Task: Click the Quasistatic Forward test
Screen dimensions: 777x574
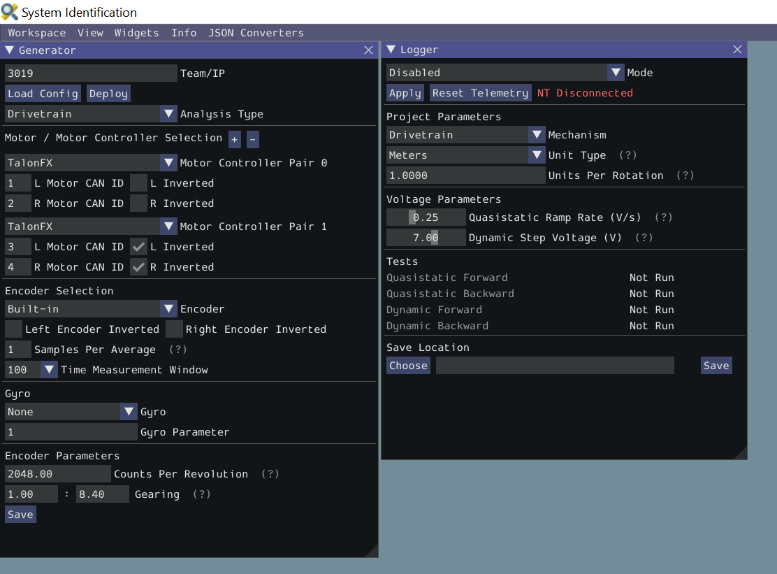Action: (x=447, y=278)
